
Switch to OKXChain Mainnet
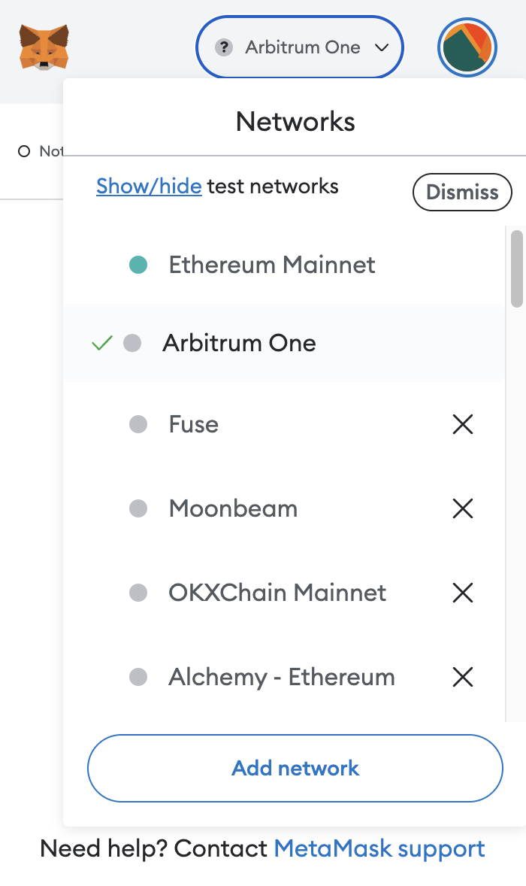[x=277, y=593]
